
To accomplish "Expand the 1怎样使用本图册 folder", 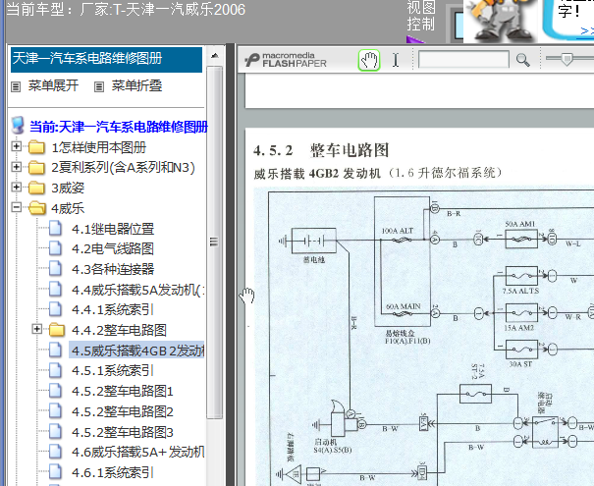I will coord(17,146).
